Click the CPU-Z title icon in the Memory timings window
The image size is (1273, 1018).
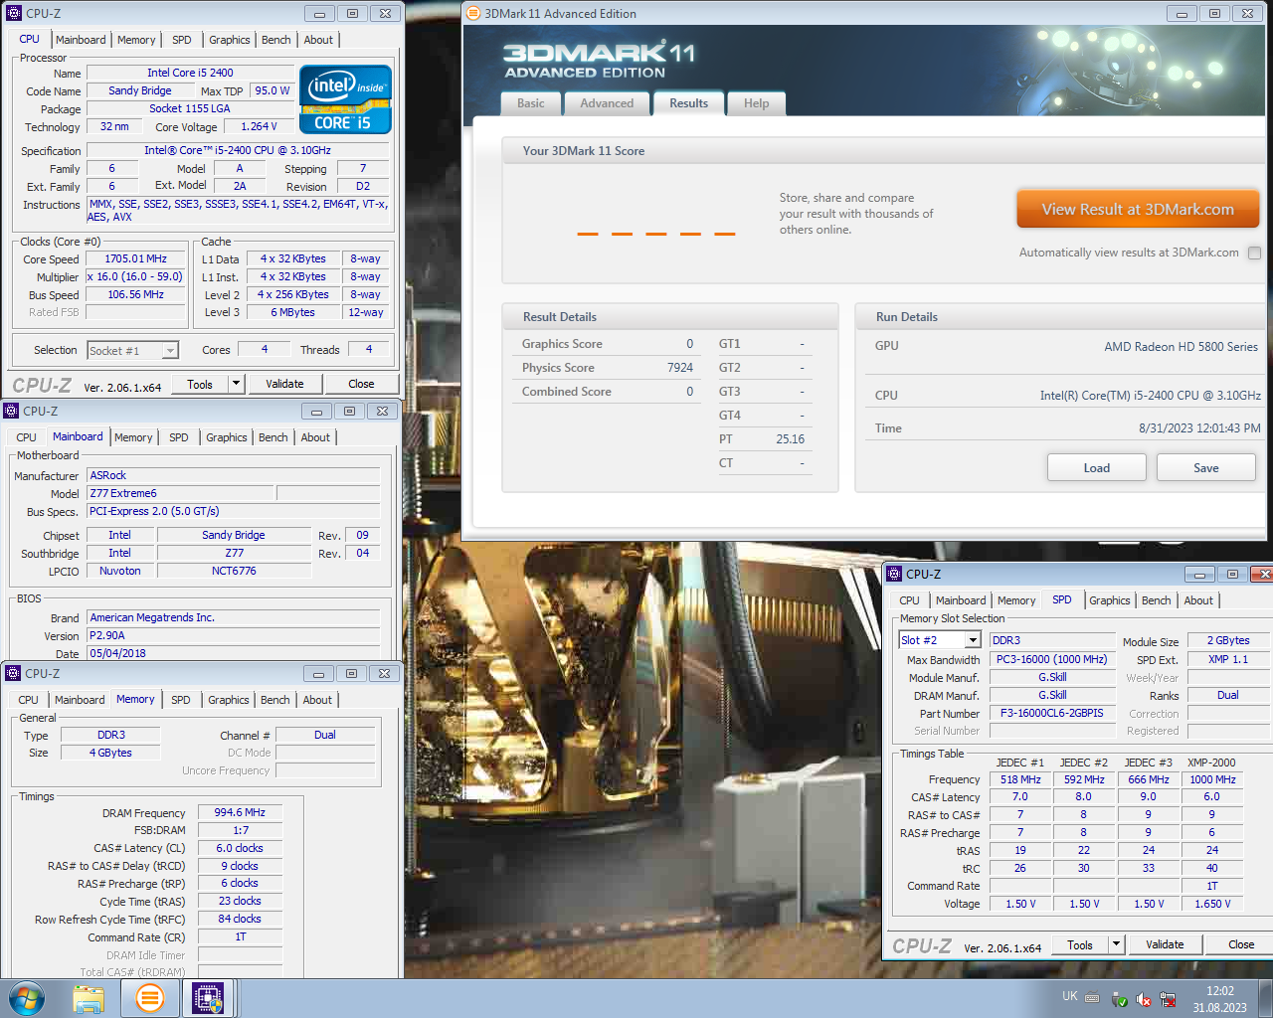coord(13,673)
